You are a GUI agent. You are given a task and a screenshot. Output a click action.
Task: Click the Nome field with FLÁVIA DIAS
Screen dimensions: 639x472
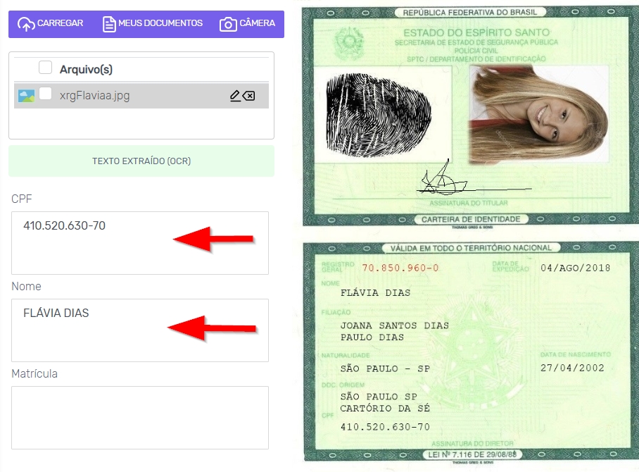click(x=140, y=330)
